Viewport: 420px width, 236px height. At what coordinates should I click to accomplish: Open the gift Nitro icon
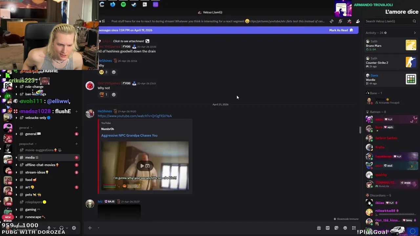[x=319, y=228]
